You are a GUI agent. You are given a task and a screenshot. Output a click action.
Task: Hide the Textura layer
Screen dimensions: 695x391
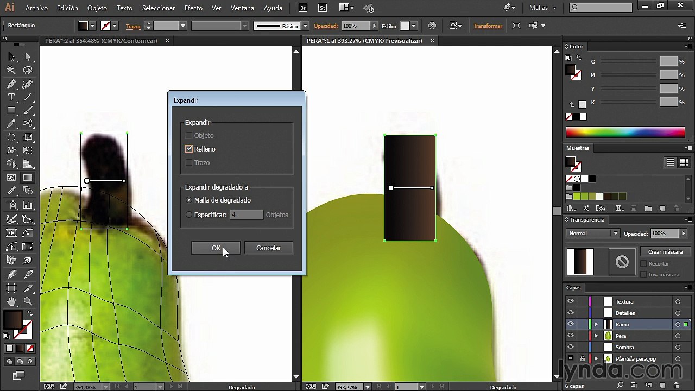pyautogui.click(x=570, y=301)
